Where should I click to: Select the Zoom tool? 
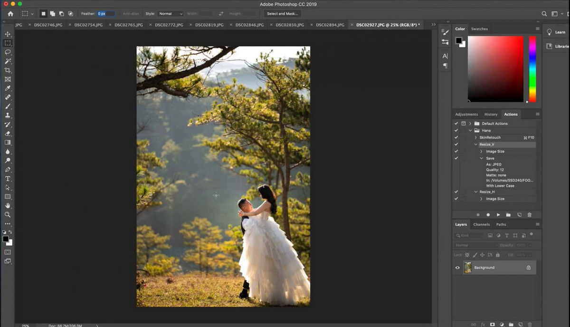click(x=8, y=215)
